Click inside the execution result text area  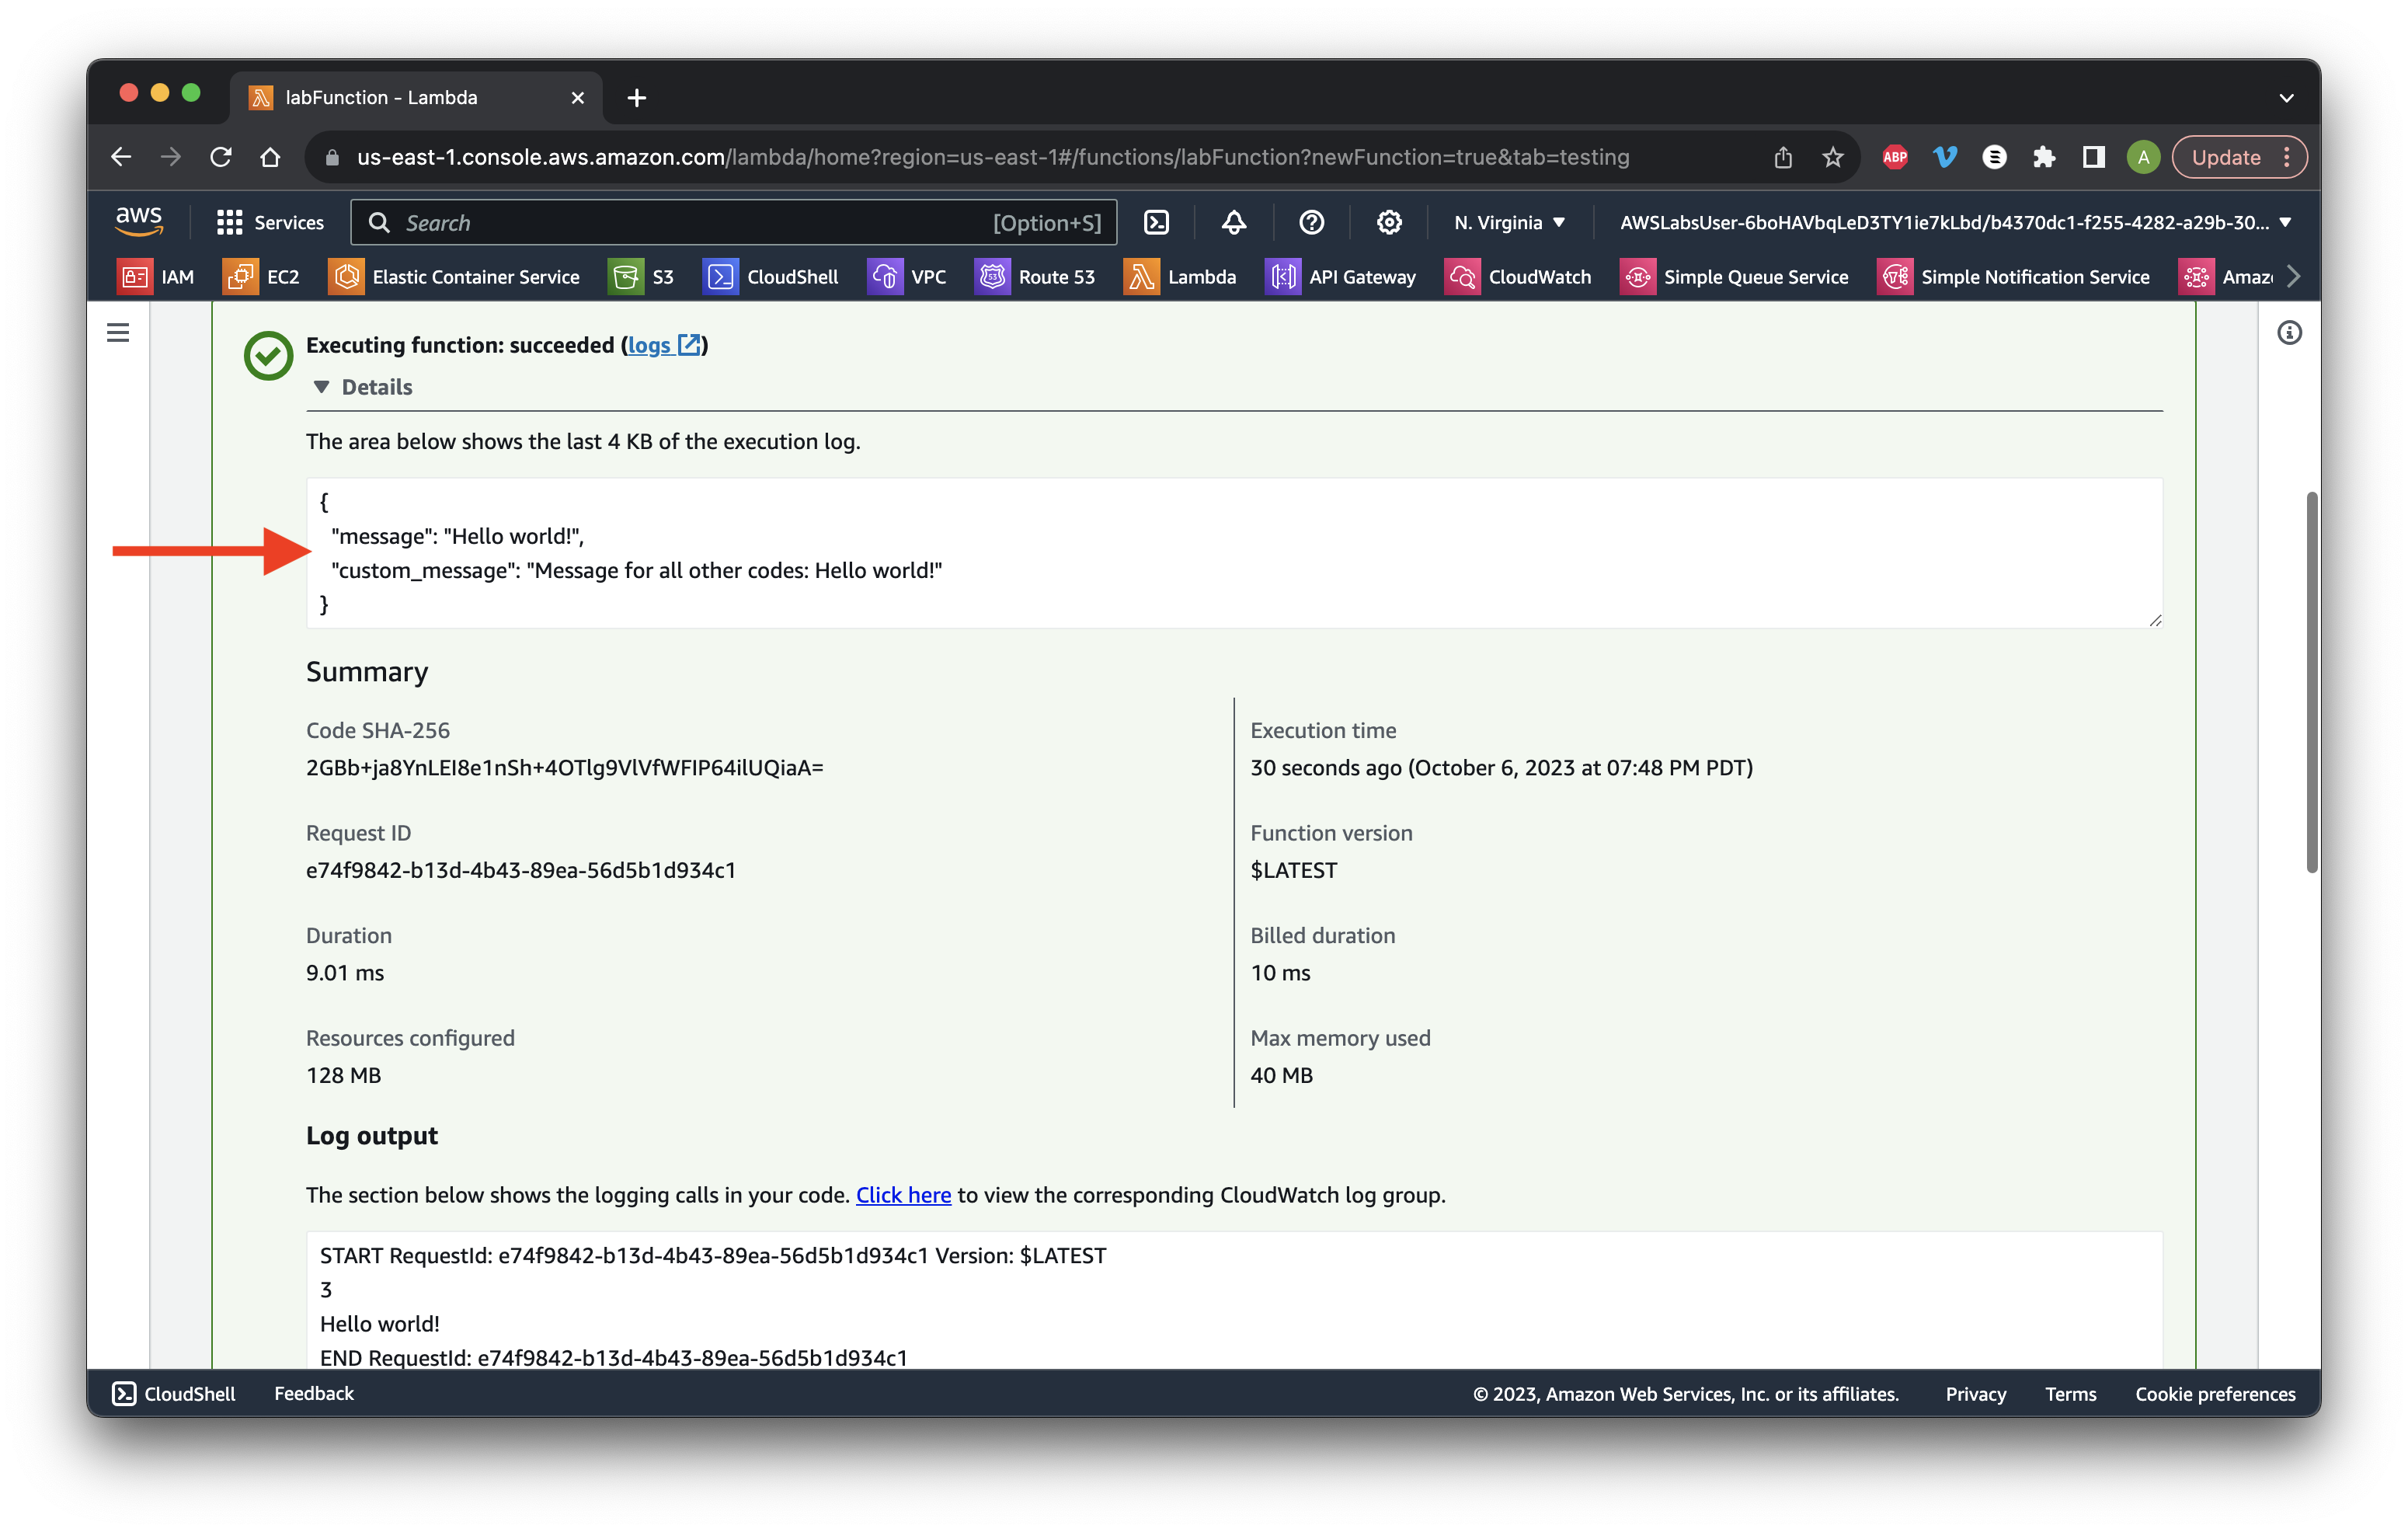coord(1234,553)
